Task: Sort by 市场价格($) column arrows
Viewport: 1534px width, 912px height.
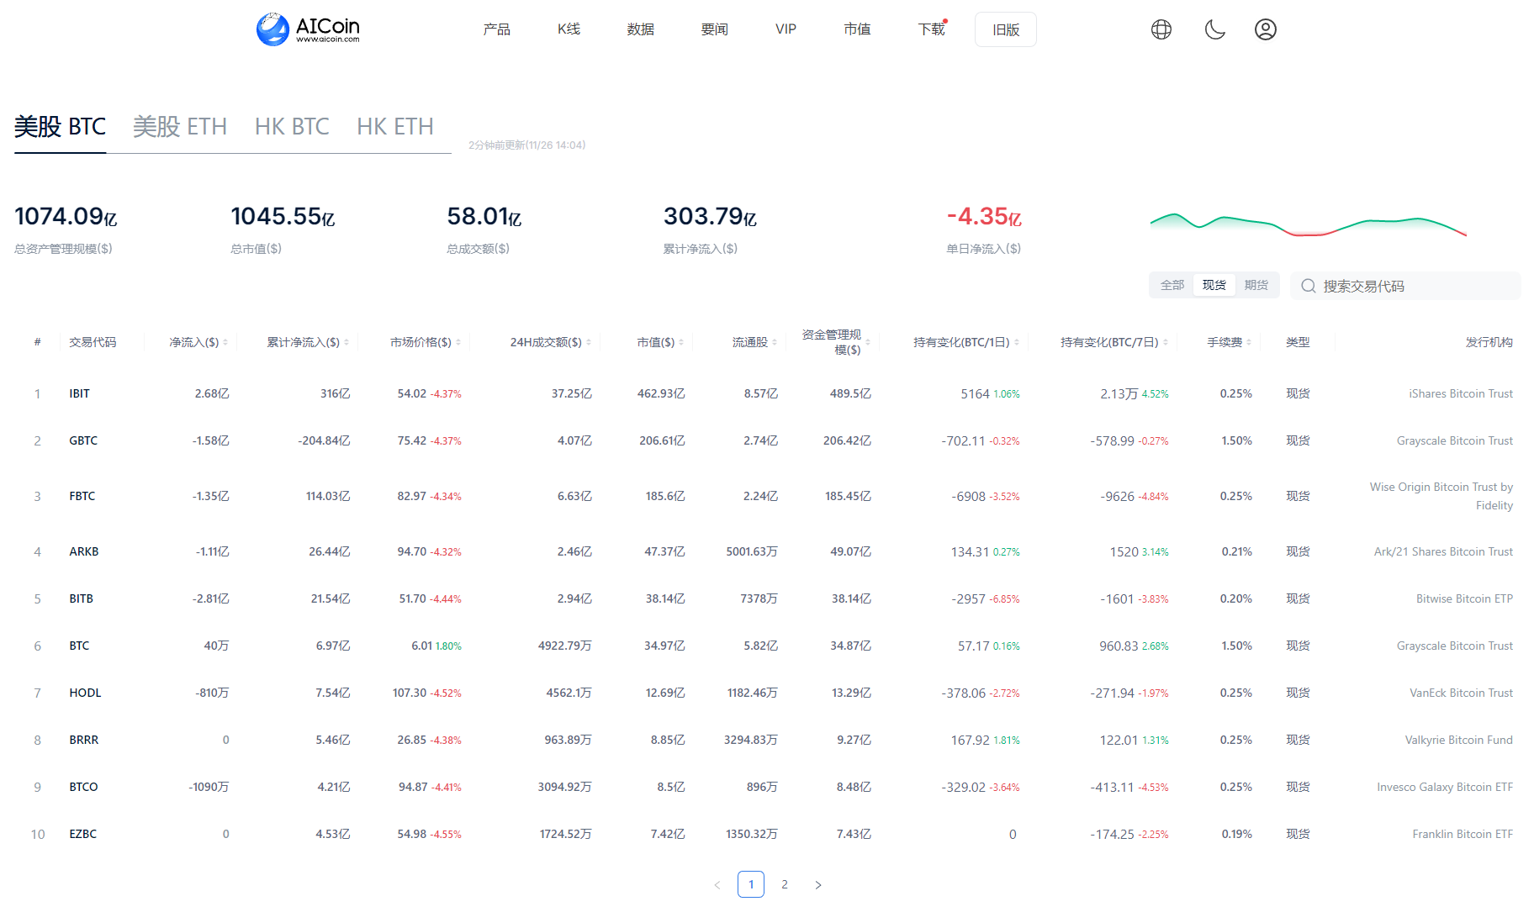Action: pos(458,342)
